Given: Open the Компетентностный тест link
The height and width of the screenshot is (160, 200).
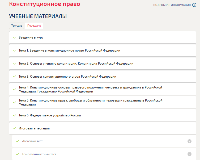Looking at the screenshot, I should tap(39, 154).
